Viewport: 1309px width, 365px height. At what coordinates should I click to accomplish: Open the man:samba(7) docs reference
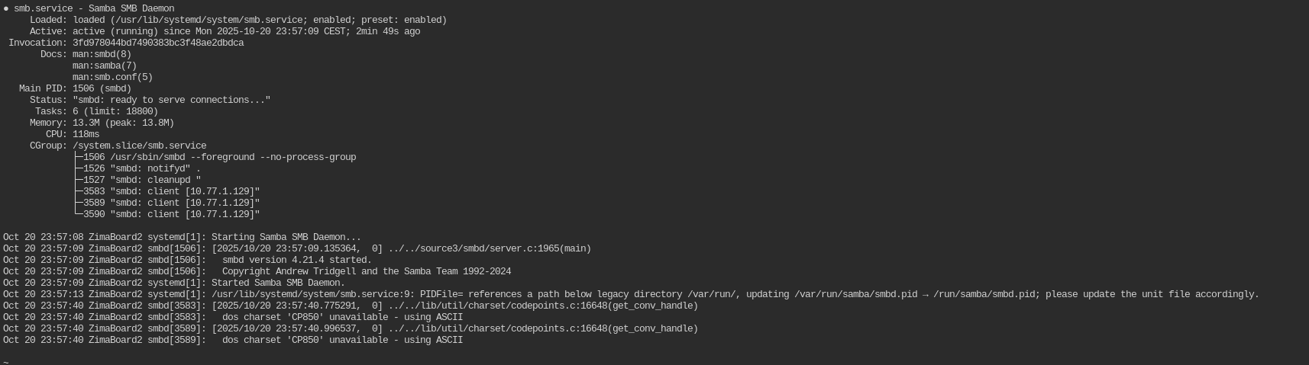point(105,66)
